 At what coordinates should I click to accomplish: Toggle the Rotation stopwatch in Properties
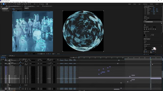pyautogui.click(x=145, y=12)
